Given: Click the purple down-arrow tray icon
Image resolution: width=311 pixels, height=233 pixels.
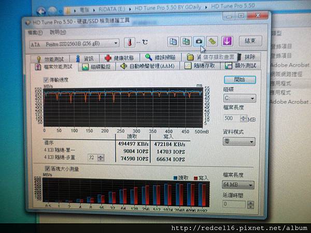Looking at the screenshot, I should (x=227, y=41).
